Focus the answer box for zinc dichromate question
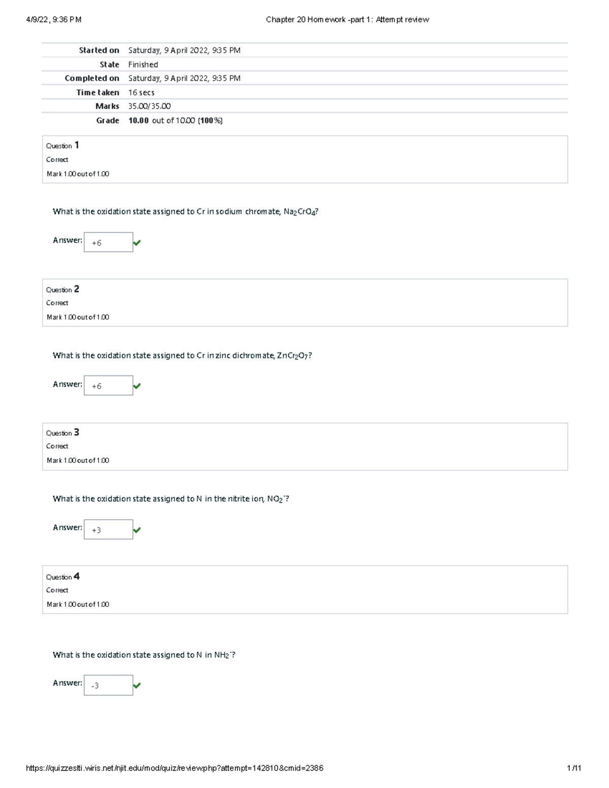This screenshot has height=788, width=609. 108,386
